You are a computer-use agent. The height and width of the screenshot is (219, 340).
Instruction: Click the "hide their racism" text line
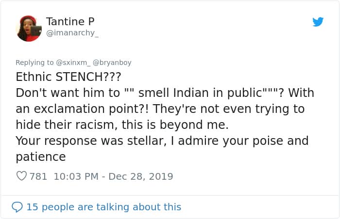(x=121, y=125)
